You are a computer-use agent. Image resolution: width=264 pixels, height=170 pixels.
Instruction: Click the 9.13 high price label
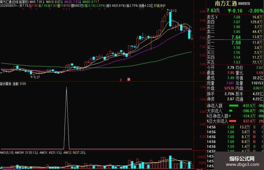173,11
